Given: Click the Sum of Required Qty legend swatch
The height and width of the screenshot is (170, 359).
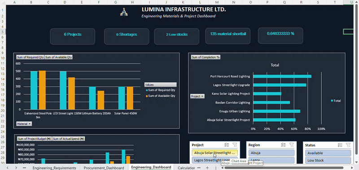Looking at the screenshot, I should point(147,90).
